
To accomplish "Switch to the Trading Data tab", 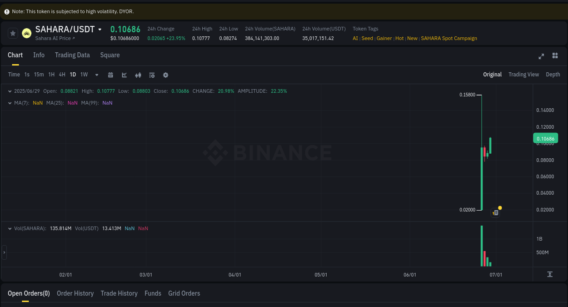I will pos(72,55).
